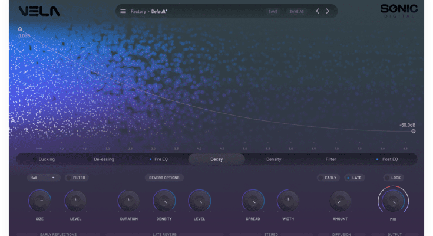
Task: Expand the Reverb Options menu
Action: pos(163,178)
